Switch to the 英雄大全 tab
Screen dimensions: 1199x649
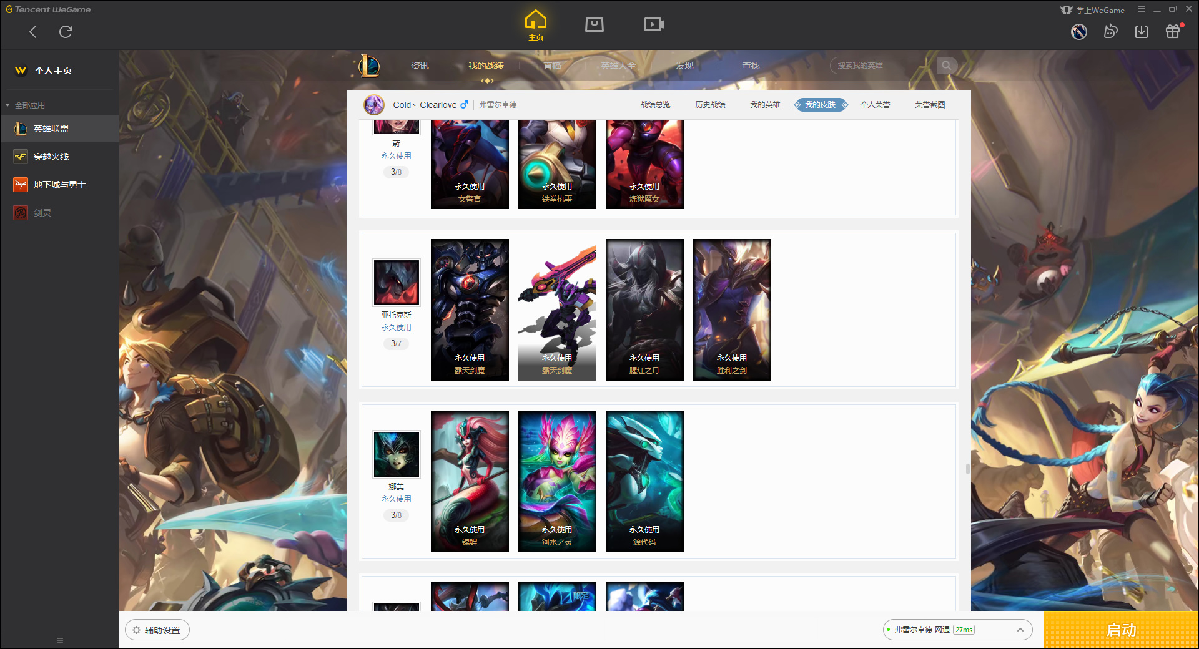(x=618, y=66)
